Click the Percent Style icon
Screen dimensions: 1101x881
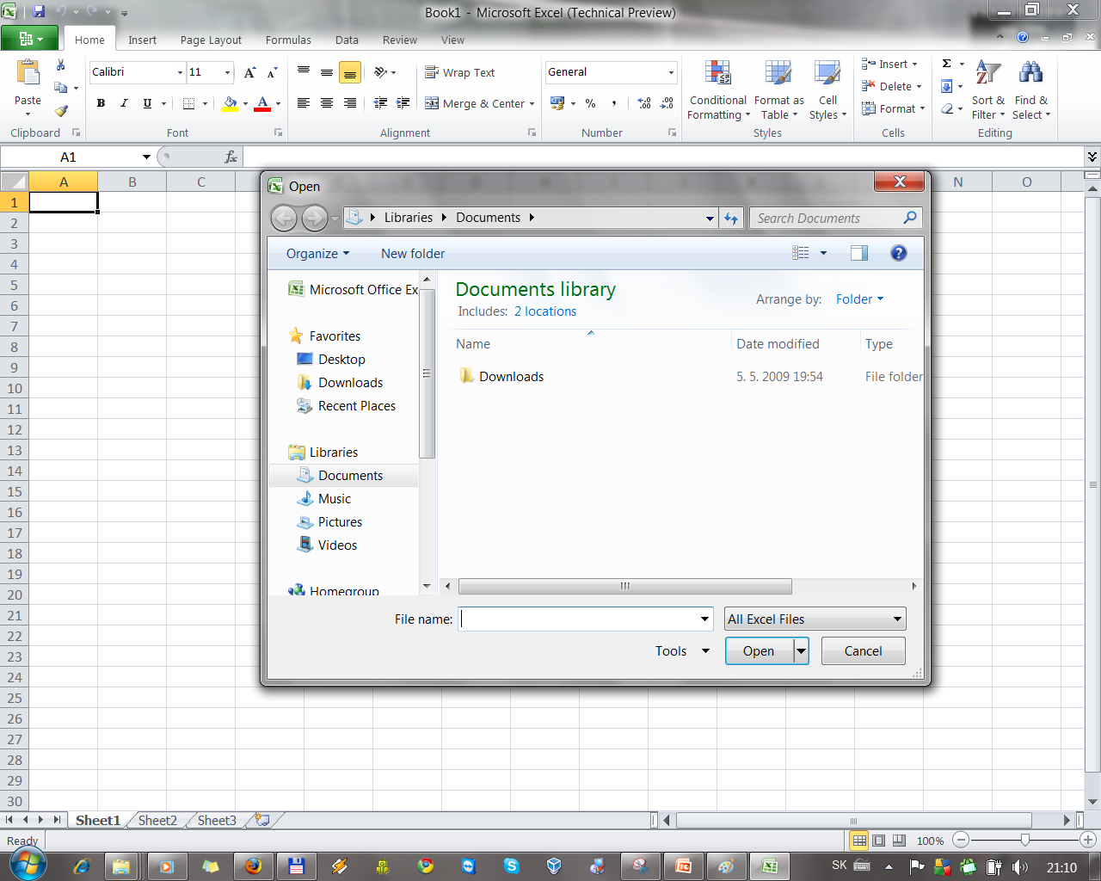point(591,103)
